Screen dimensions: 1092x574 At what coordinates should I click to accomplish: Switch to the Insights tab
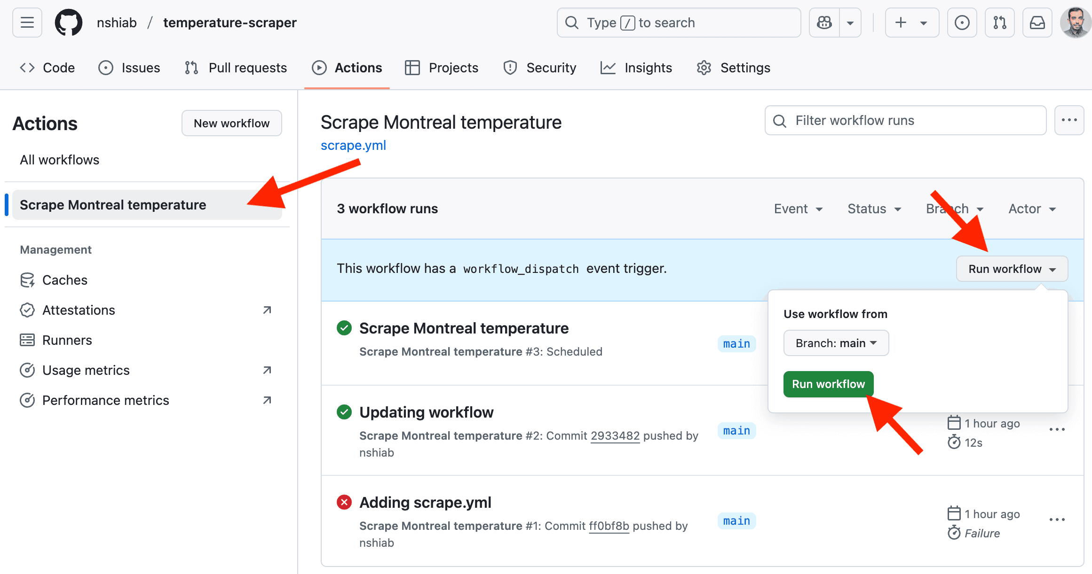coord(636,68)
